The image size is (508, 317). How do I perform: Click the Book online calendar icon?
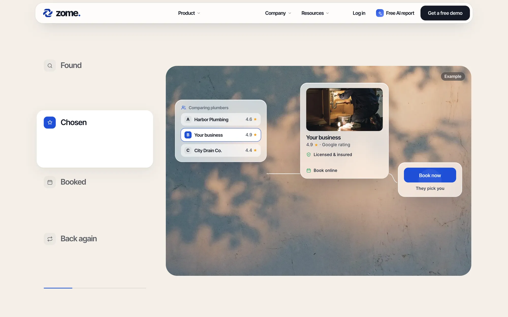coord(309,170)
